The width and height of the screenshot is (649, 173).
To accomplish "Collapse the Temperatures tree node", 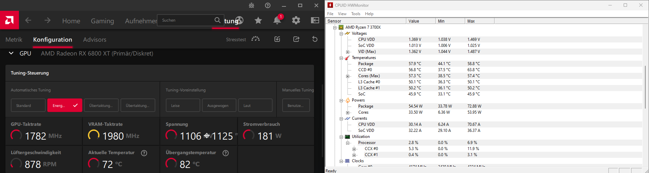I will [x=341, y=58].
